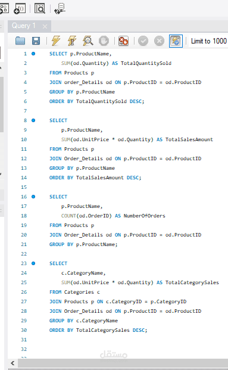This screenshot has width=228, height=370.
Task: Open the 'Limit to 1000' rows dropdown
Action: point(208,41)
